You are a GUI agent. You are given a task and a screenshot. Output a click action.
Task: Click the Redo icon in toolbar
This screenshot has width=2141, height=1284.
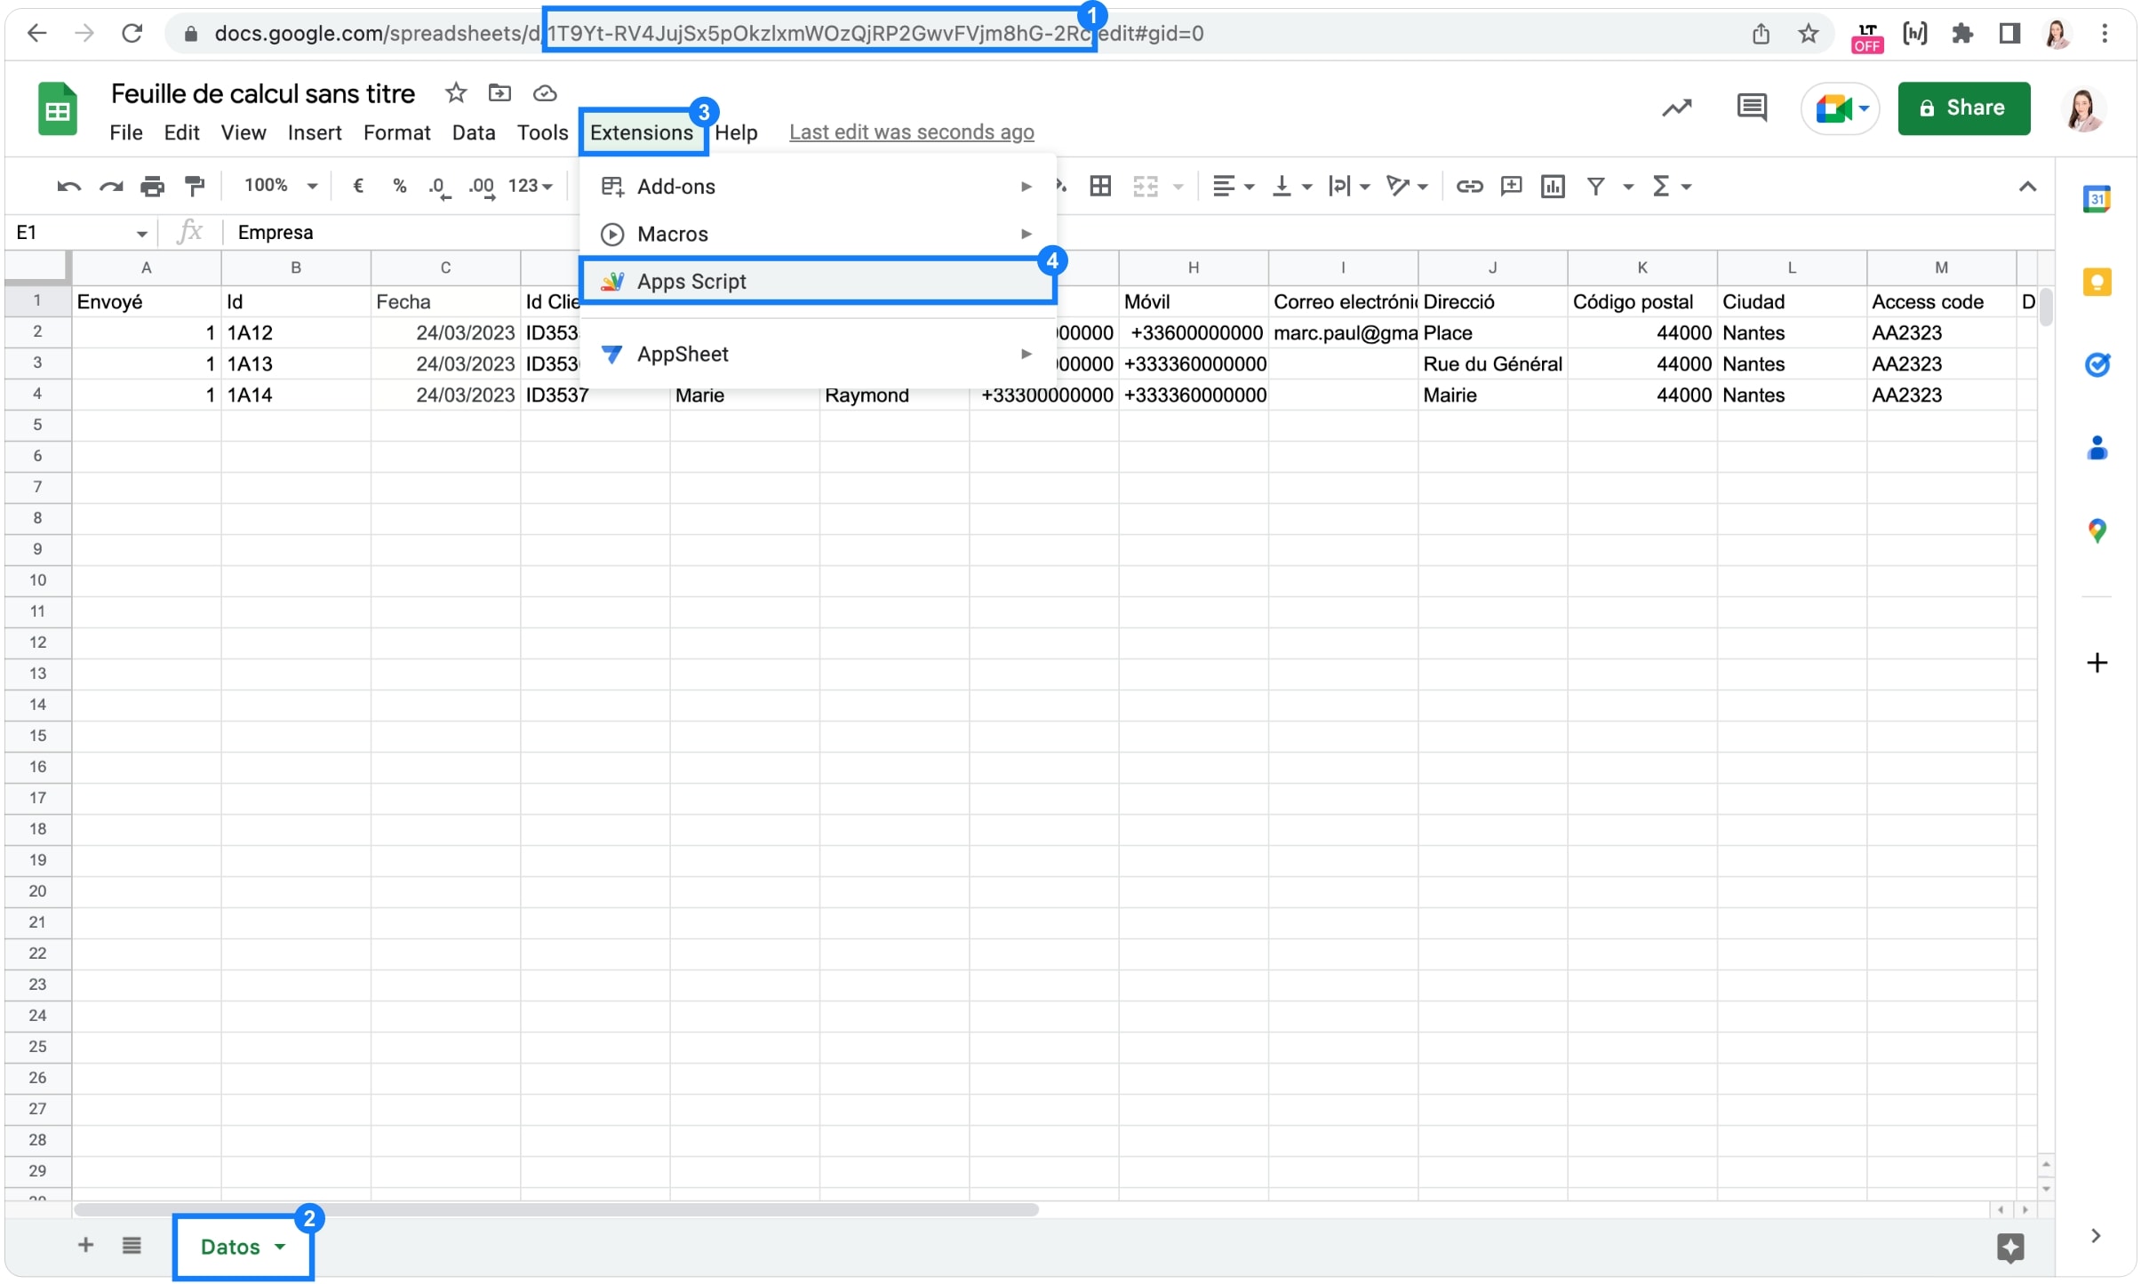tap(110, 187)
